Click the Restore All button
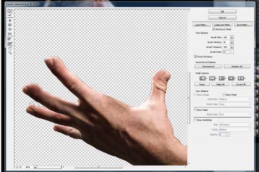 [237, 66]
